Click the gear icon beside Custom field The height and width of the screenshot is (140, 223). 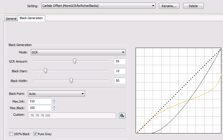point(122,116)
